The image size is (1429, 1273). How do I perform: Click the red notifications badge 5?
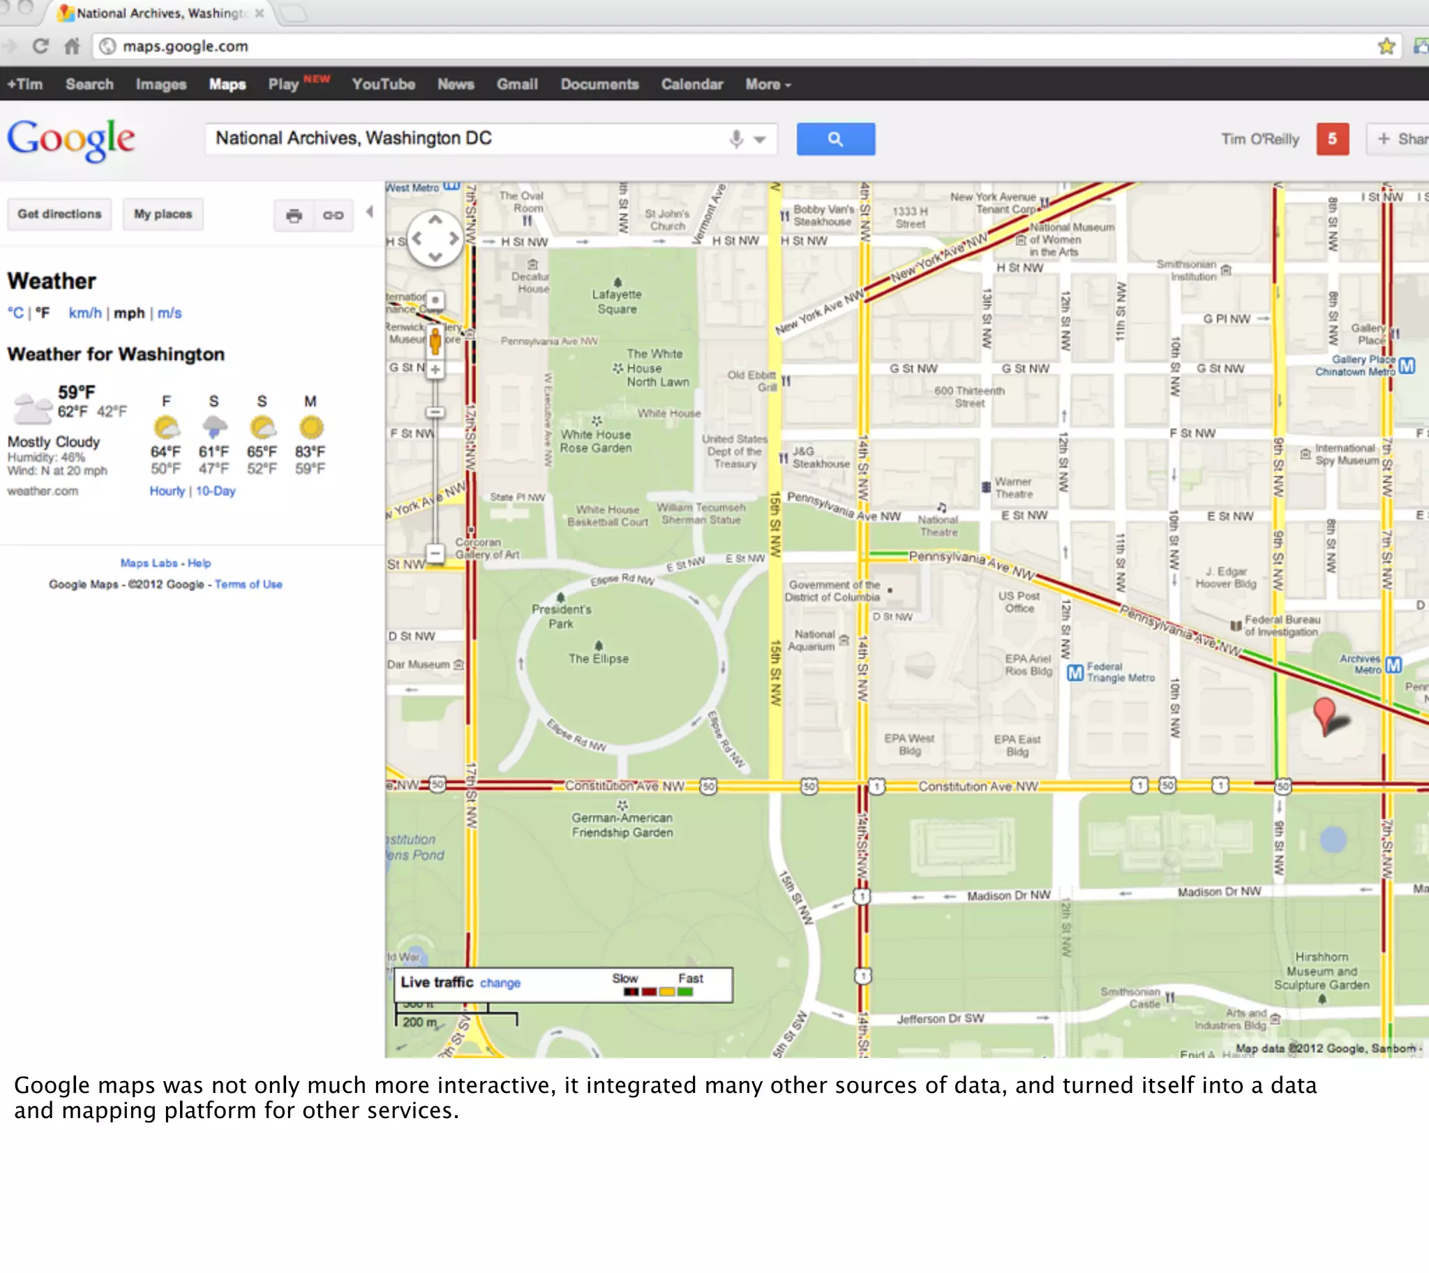click(x=1332, y=138)
